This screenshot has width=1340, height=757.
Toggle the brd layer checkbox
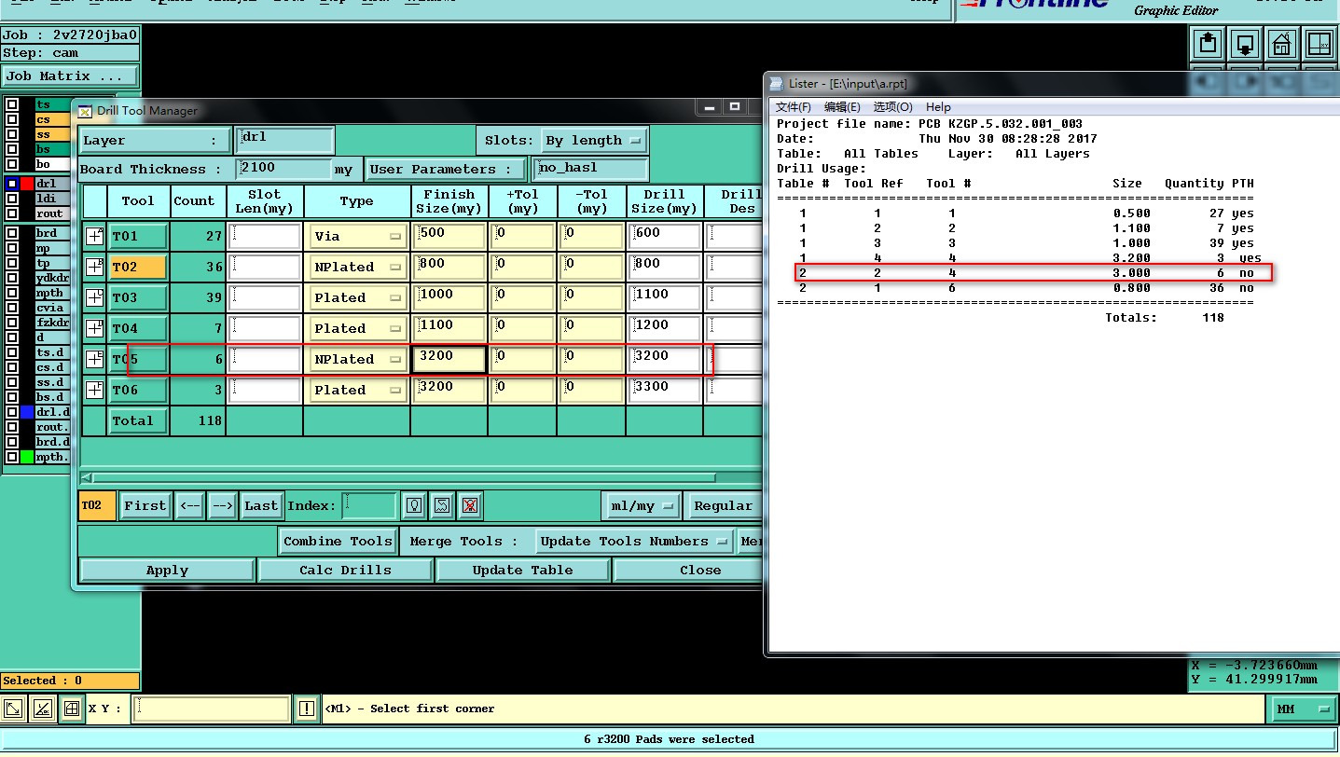12,233
